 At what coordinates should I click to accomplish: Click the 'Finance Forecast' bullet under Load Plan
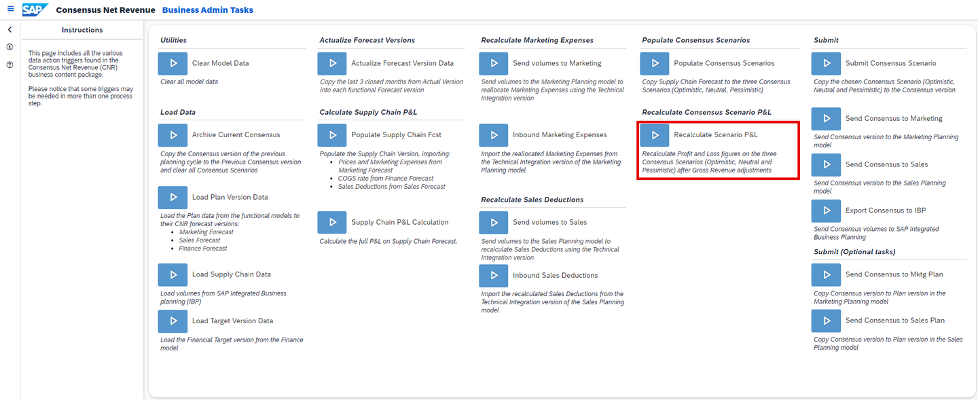(203, 249)
